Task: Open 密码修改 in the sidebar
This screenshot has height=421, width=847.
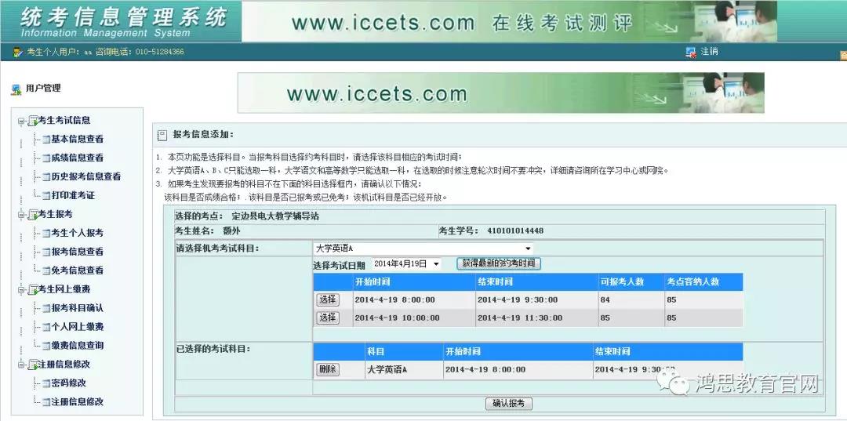Action: click(68, 383)
